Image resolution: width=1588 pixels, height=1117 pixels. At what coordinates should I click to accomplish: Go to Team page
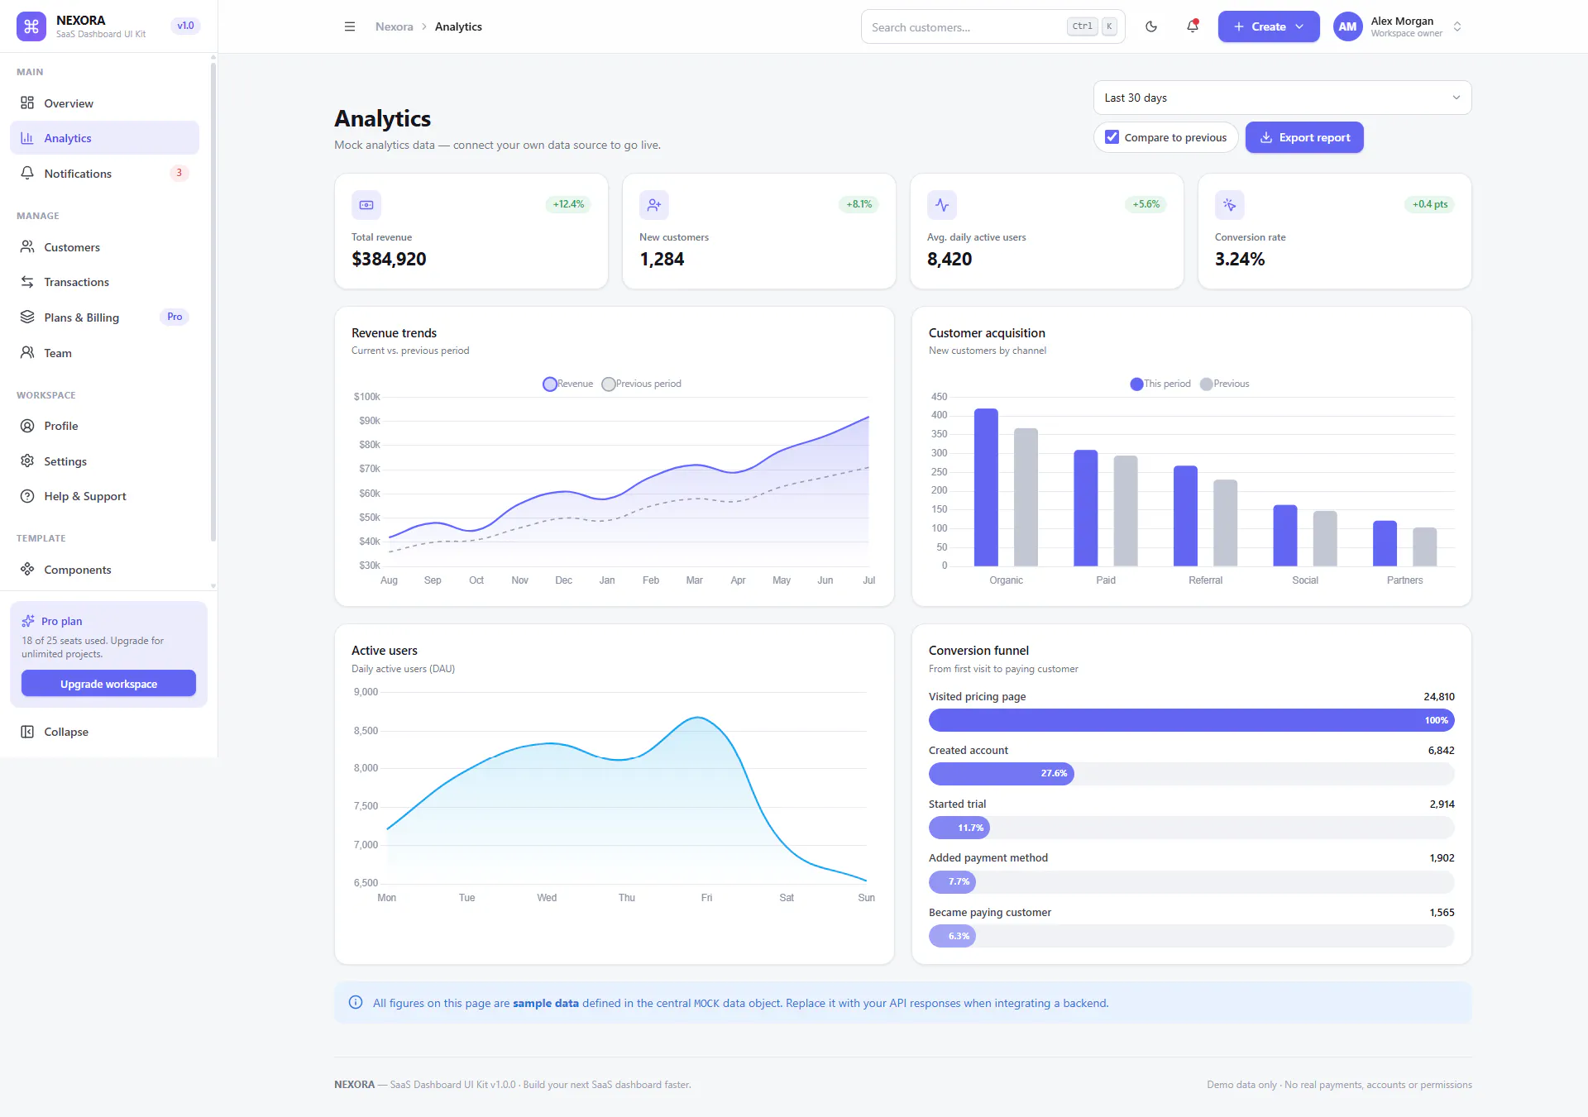click(x=104, y=353)
